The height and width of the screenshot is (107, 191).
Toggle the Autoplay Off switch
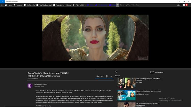[152, 72]
